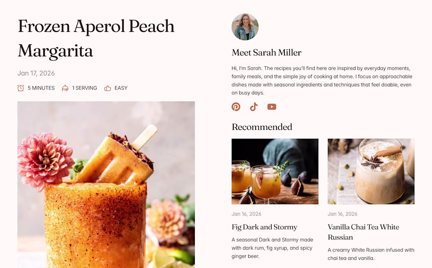Image resolution: width=432 pixels, height=268 pixels.
Task: Click the Frozen Aperol Peach Margarita main image
Action: pos(106,185)
